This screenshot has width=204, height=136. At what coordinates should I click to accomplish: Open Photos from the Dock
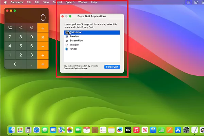70,130
